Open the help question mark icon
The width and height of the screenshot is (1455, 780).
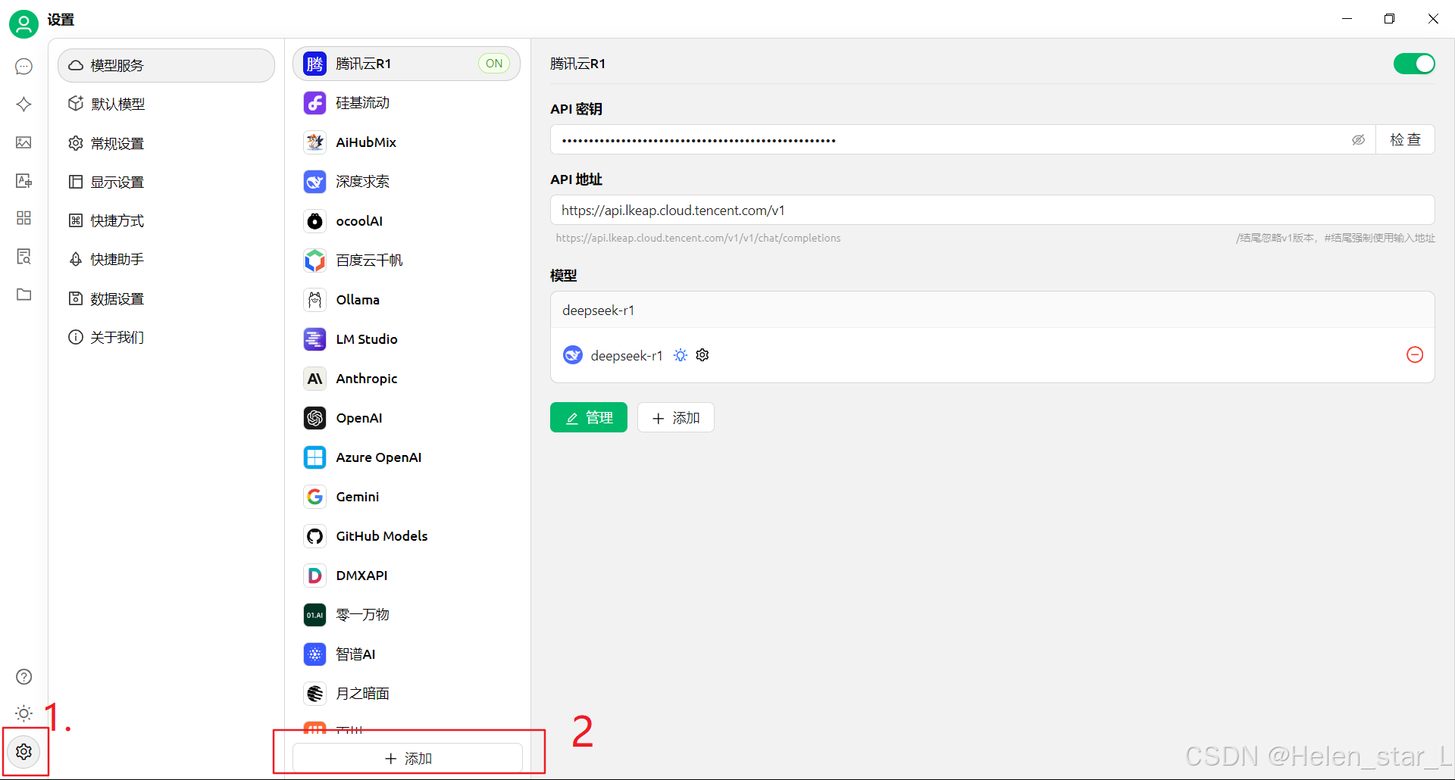point(24,677)
